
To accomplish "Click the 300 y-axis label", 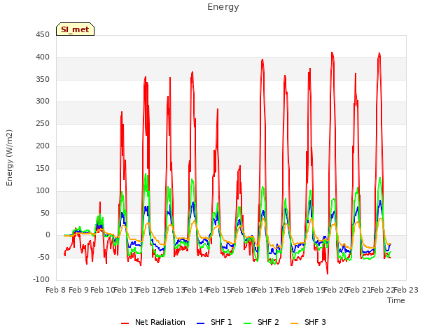I will click(x=43, y=101).
